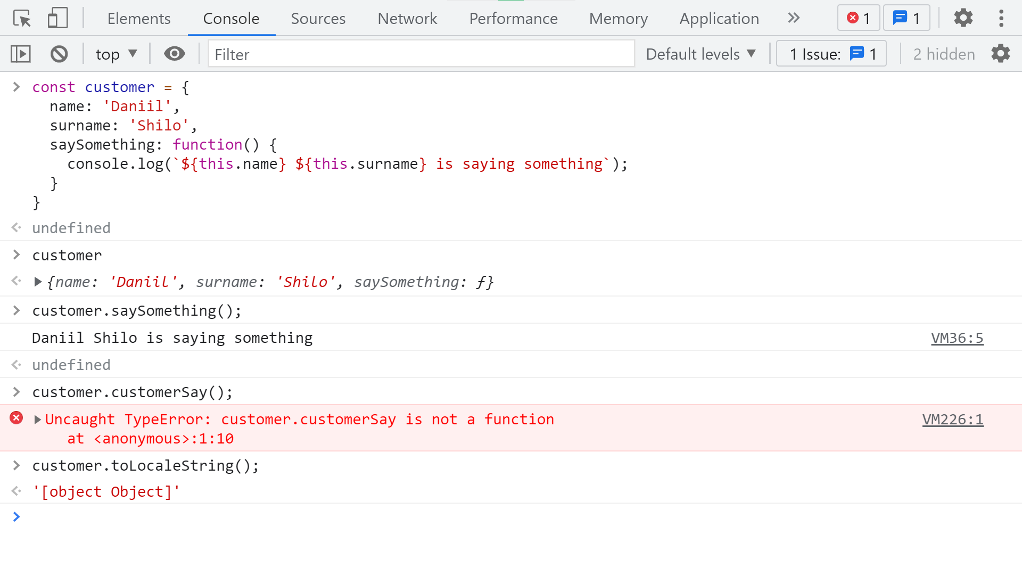Show more tabs with double chevron
The height and width of the screenshot is (575, 1022).
pyautogui.click(x=794, y=19)
